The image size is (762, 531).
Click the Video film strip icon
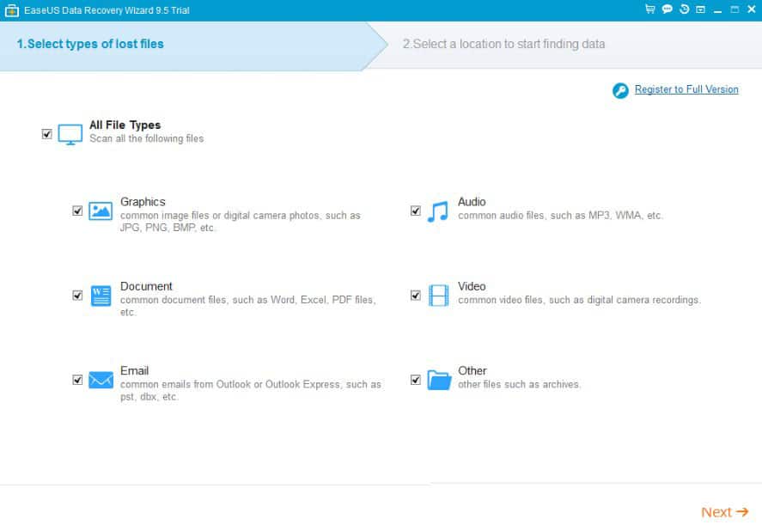coord(438,296)
